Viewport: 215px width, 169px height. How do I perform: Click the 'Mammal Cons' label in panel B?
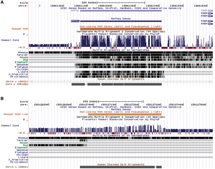click(x=10, y=126)
